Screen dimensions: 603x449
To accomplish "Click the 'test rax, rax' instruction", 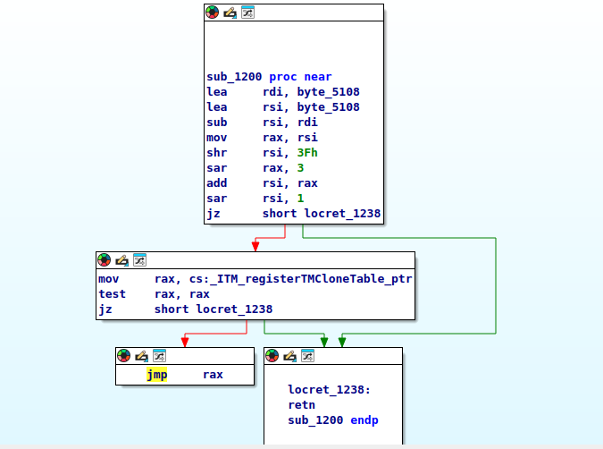I will pyautogui.click(x=154, y=293).
